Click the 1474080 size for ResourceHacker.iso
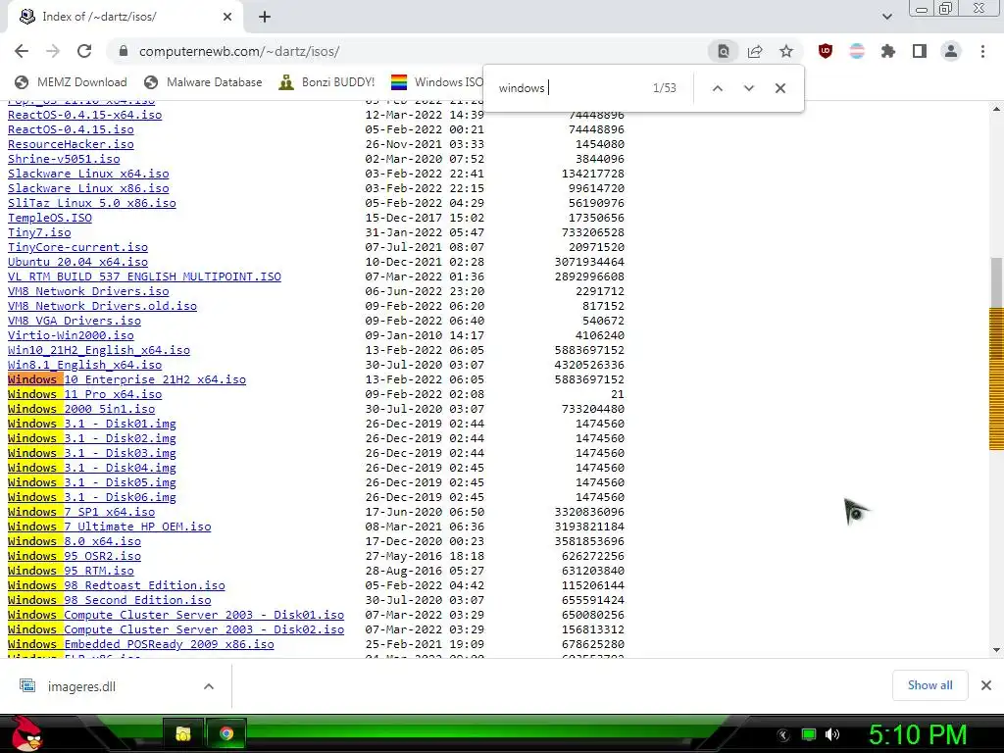Screen dimensions: 1004x753 (x=599, y=144)
